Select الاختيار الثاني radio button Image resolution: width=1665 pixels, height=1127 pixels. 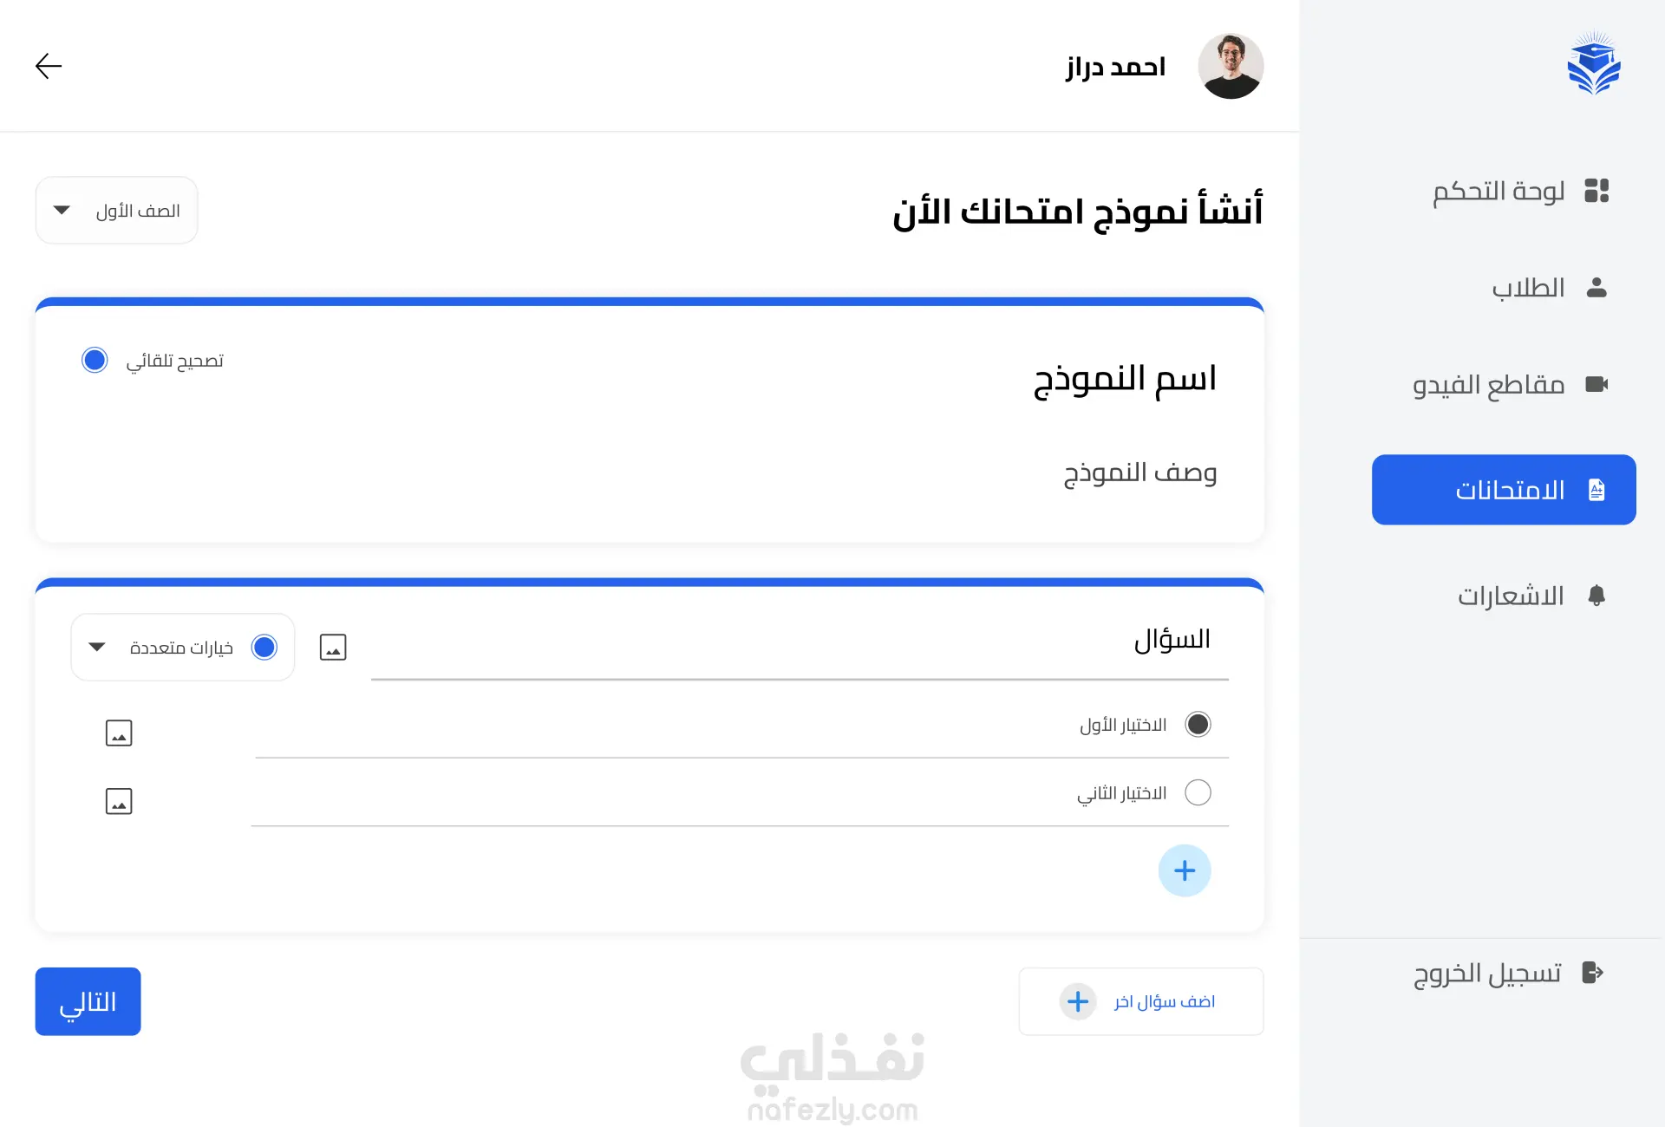1198,792
